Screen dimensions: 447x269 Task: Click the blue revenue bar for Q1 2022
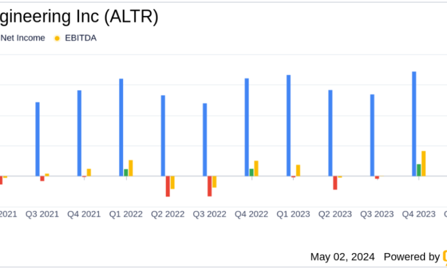[121, 128]
